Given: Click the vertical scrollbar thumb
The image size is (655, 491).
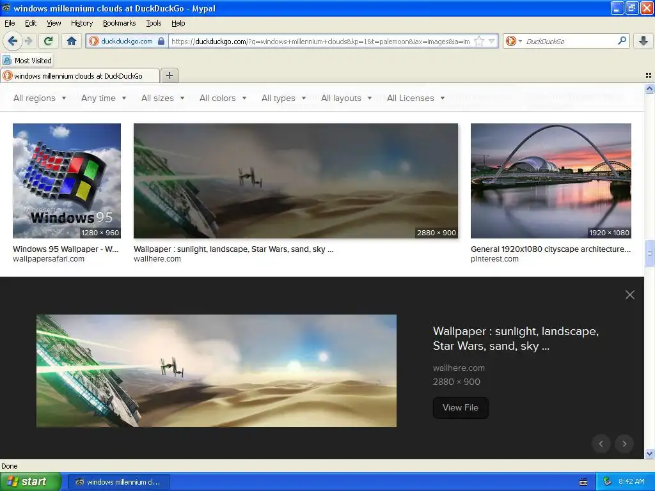Looking at the screenshot, I should pyautogui.click(x=649, y=253).
